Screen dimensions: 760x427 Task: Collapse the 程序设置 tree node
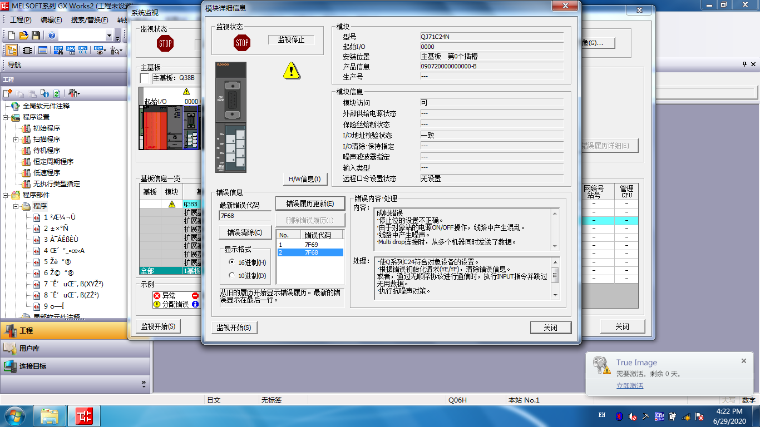pyautogui.click(x=6, y=117)
